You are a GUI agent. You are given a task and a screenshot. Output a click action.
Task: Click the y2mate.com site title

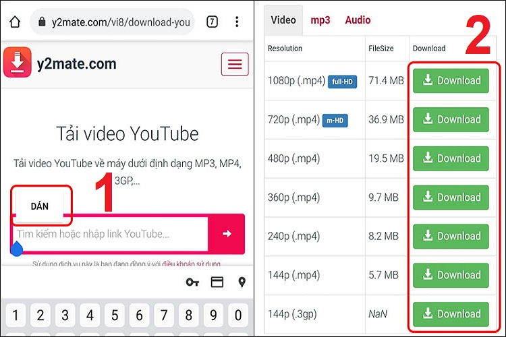(76, 64)
